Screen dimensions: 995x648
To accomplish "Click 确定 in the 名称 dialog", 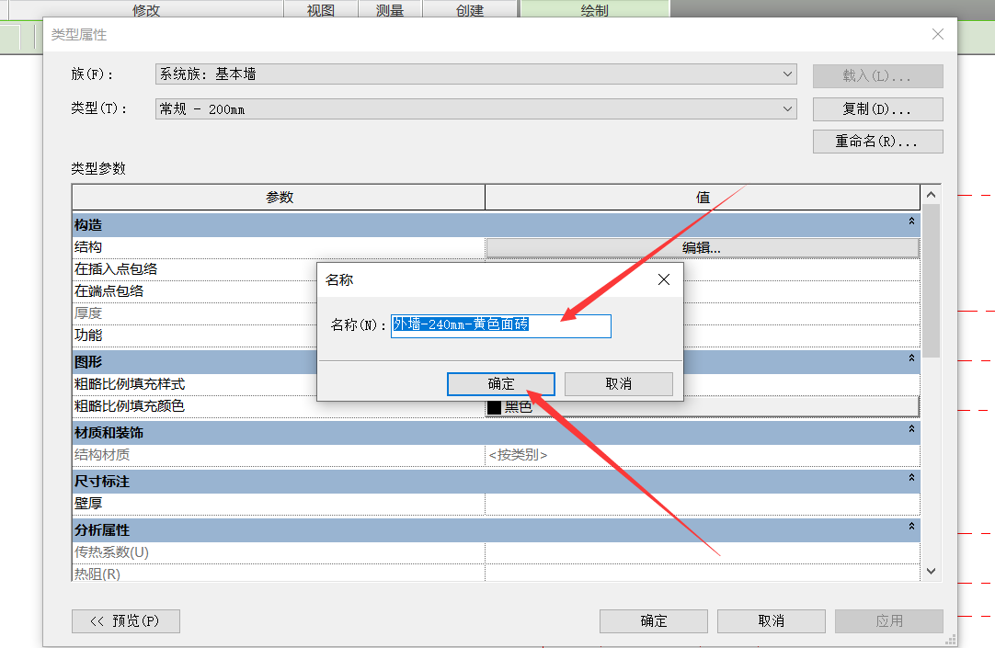I will point(500,384).
